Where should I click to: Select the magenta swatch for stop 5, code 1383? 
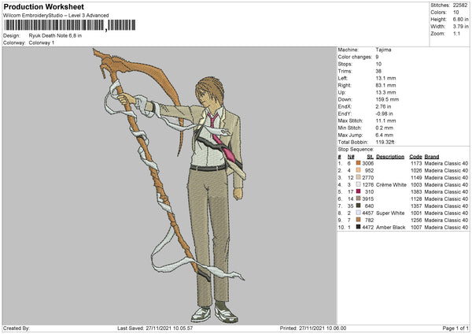[x=358, y=191]
